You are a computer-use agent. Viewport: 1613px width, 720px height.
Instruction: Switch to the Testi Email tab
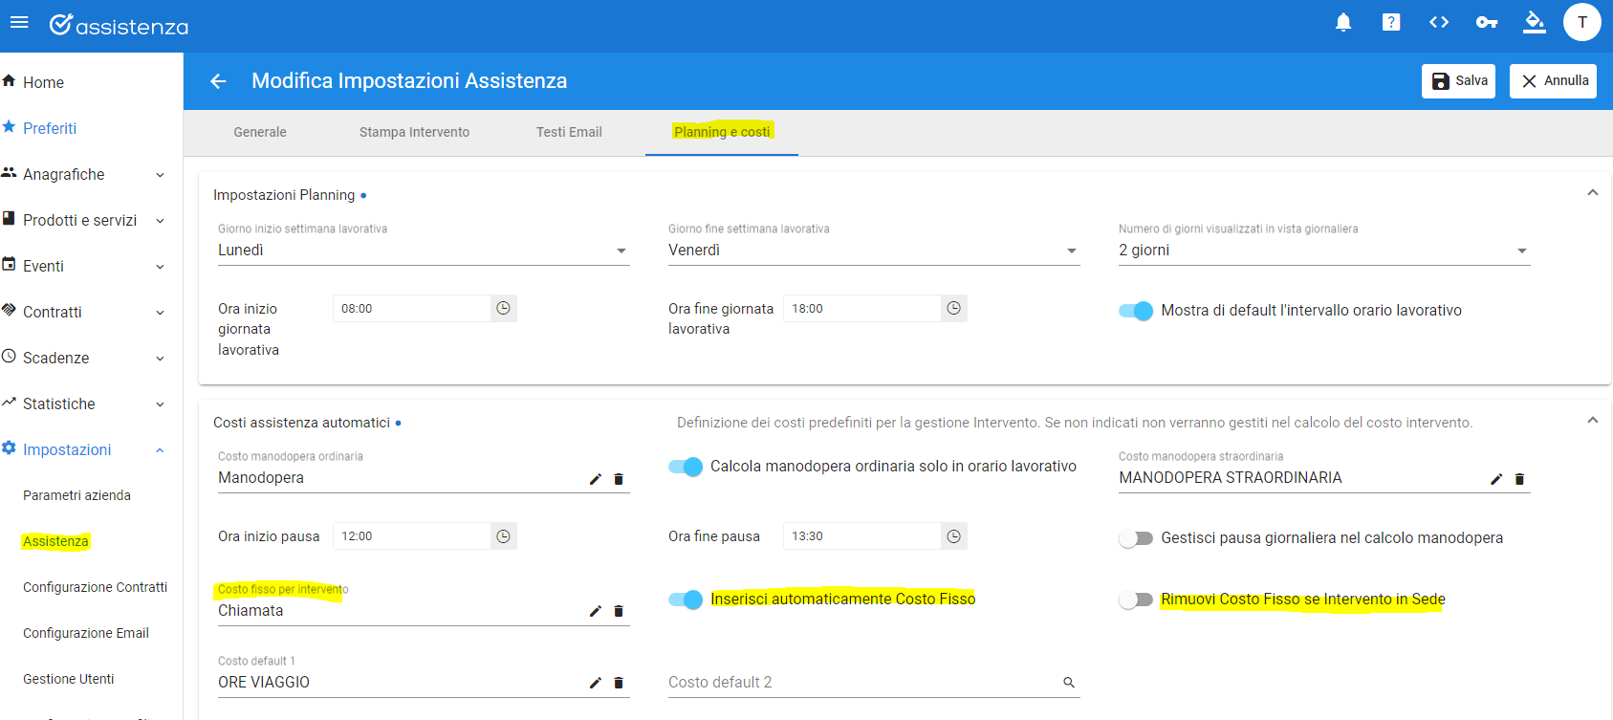[x=569, y=132]
